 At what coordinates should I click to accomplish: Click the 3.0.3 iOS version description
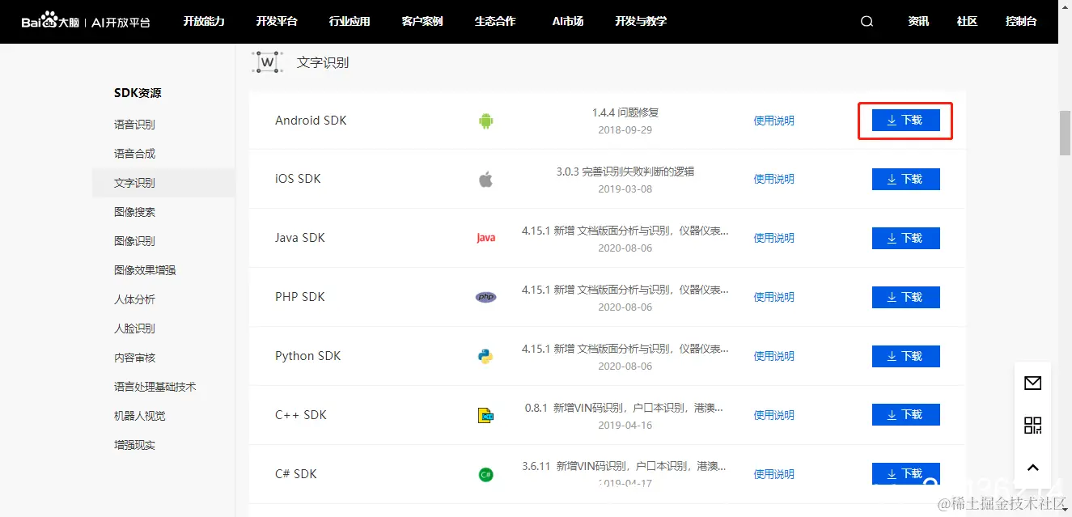pyautogui.click(x=625, y=172)
